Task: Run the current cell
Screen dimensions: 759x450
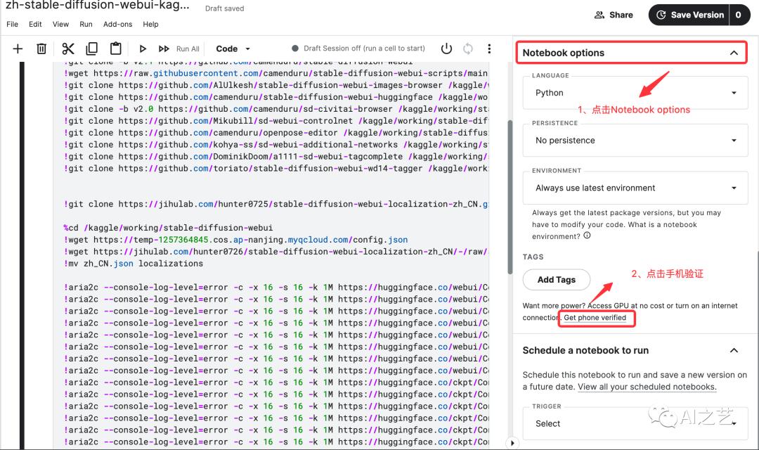Action: tap(143, 49)
